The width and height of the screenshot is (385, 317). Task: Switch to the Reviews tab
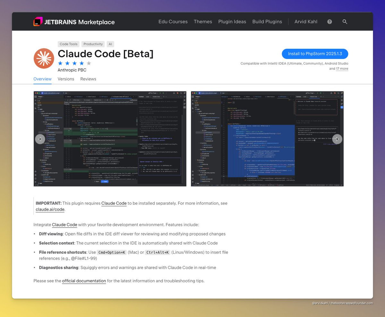tap(88, 79)
